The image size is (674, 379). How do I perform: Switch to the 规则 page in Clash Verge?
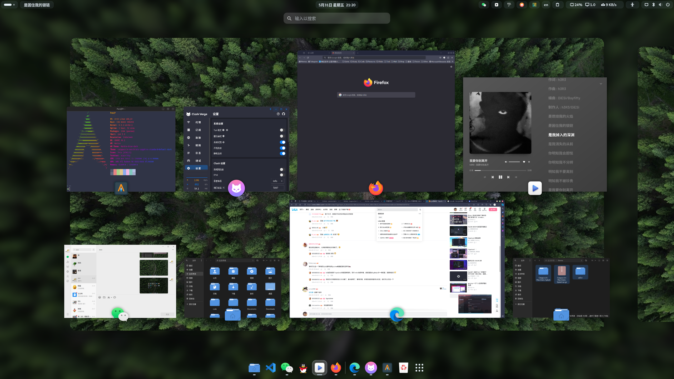pos(196,145)
